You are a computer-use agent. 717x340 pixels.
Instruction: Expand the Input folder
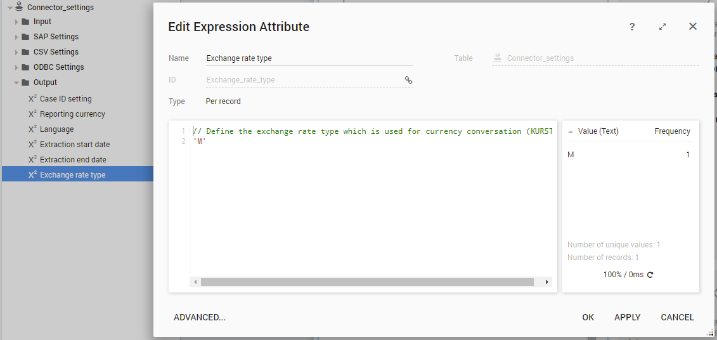(17, 22)
